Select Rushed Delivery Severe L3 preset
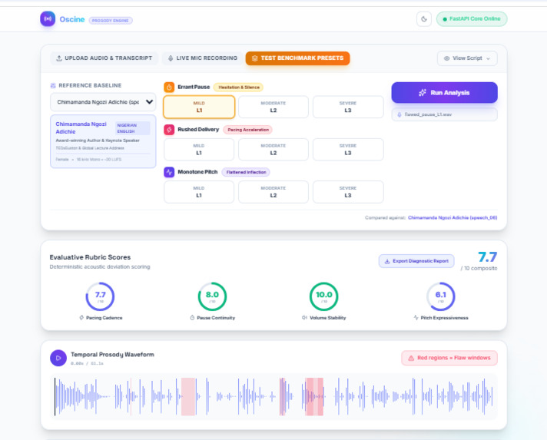The image size is (547, 440). pyautogui.click(x=348, y=150)
